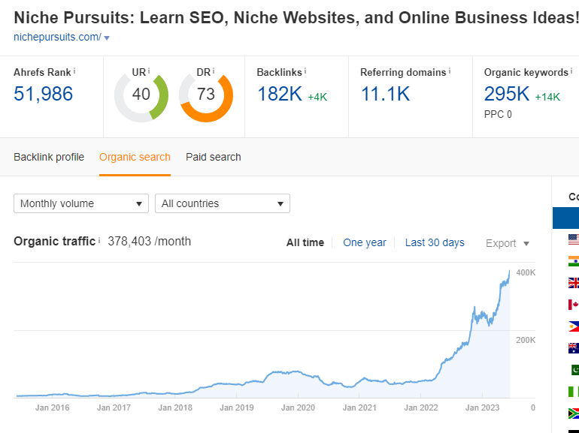Click the PPC 0 text
The image size is (579, 433).
point(498,115)
